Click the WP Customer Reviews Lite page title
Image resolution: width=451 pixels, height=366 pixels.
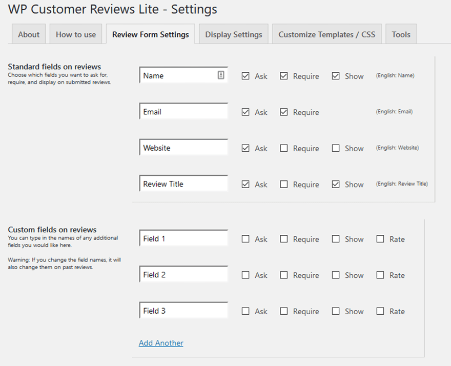(112, 9)
